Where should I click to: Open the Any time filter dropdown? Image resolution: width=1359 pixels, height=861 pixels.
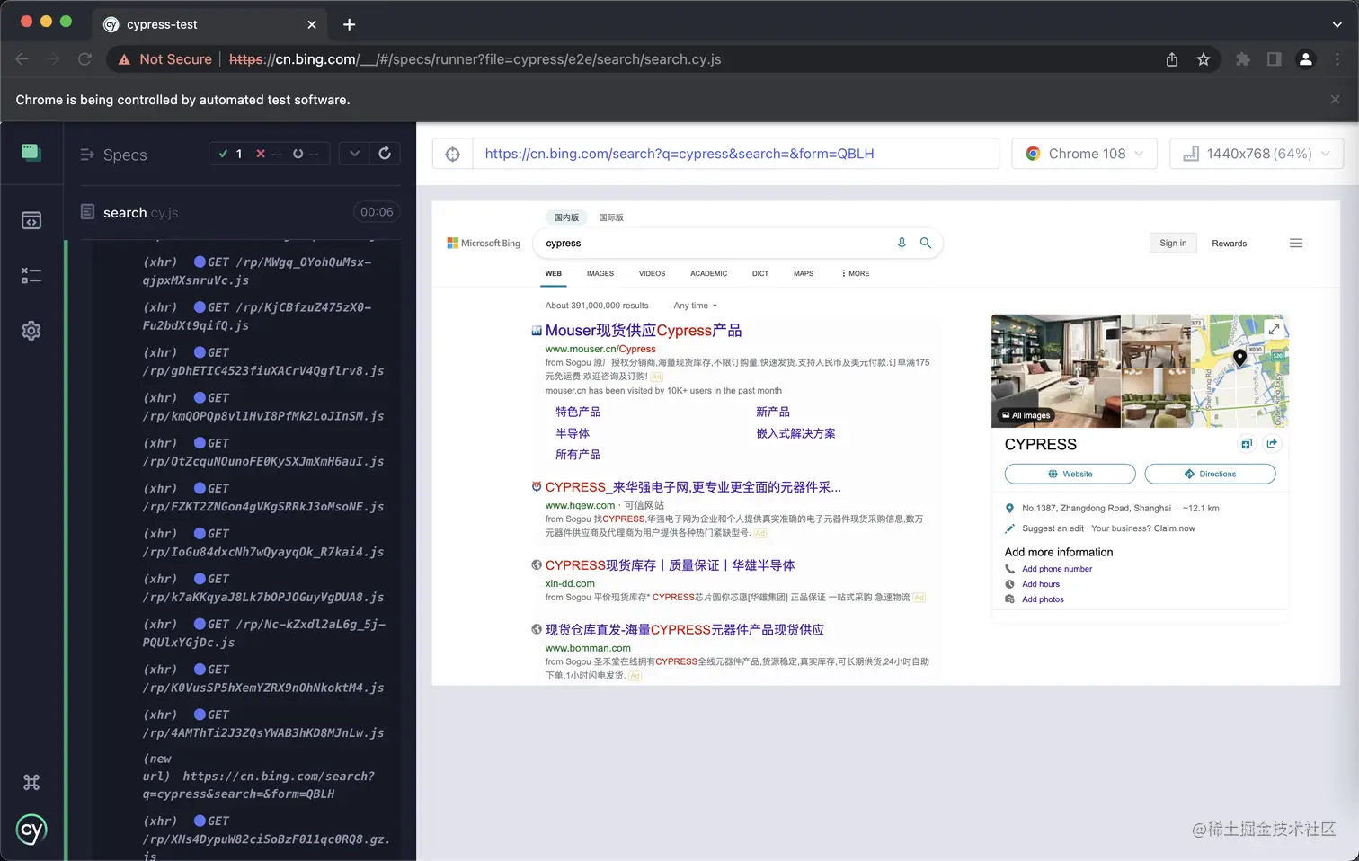coord(695,306)
